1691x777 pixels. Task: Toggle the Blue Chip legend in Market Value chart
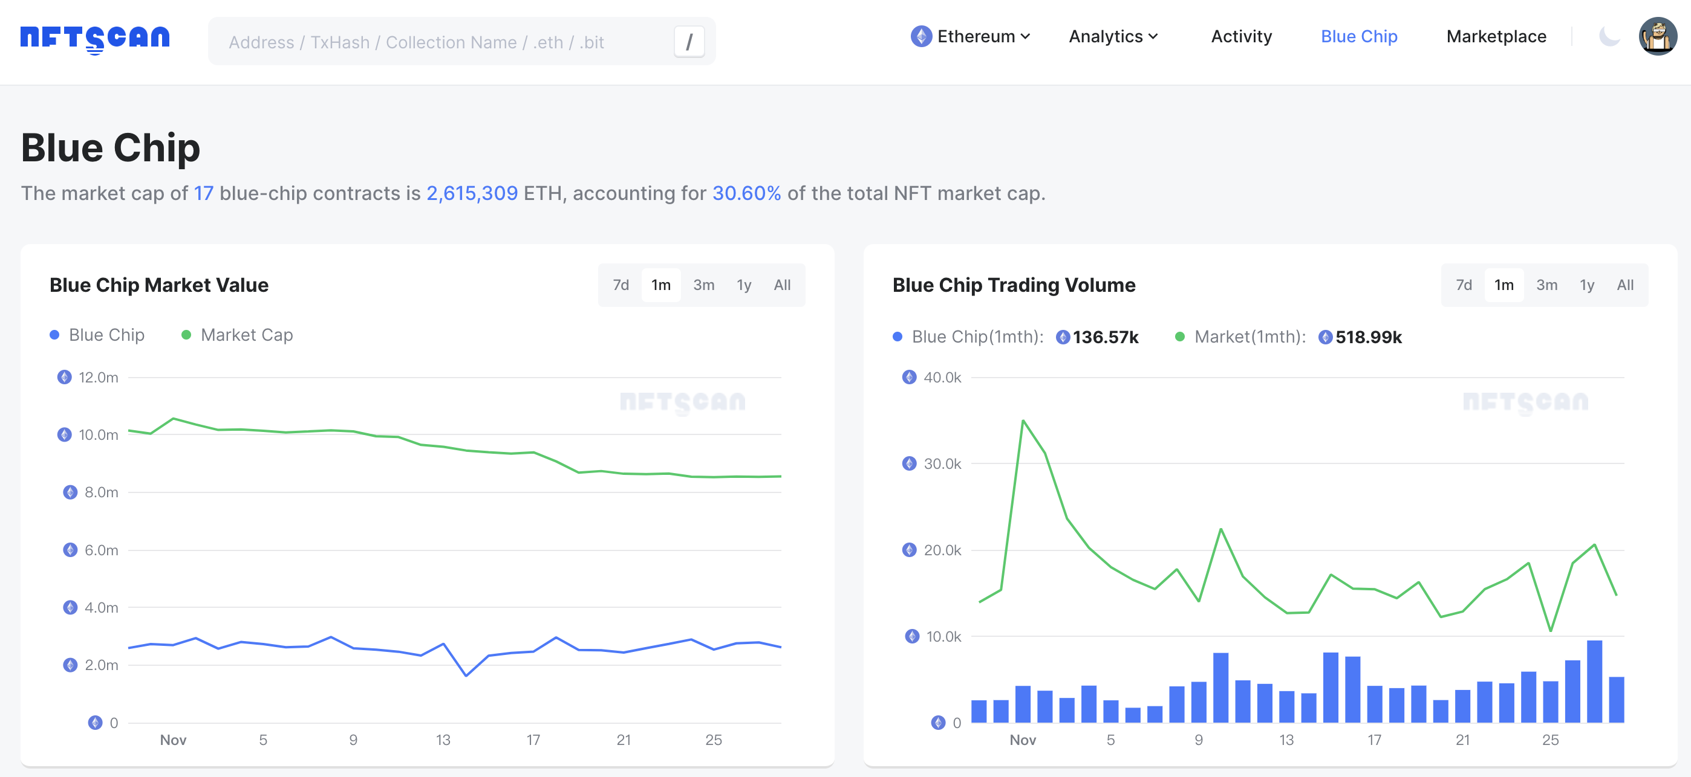(97, 334)
